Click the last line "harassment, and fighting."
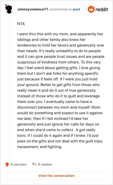113x185 pixels. [40, 147]
